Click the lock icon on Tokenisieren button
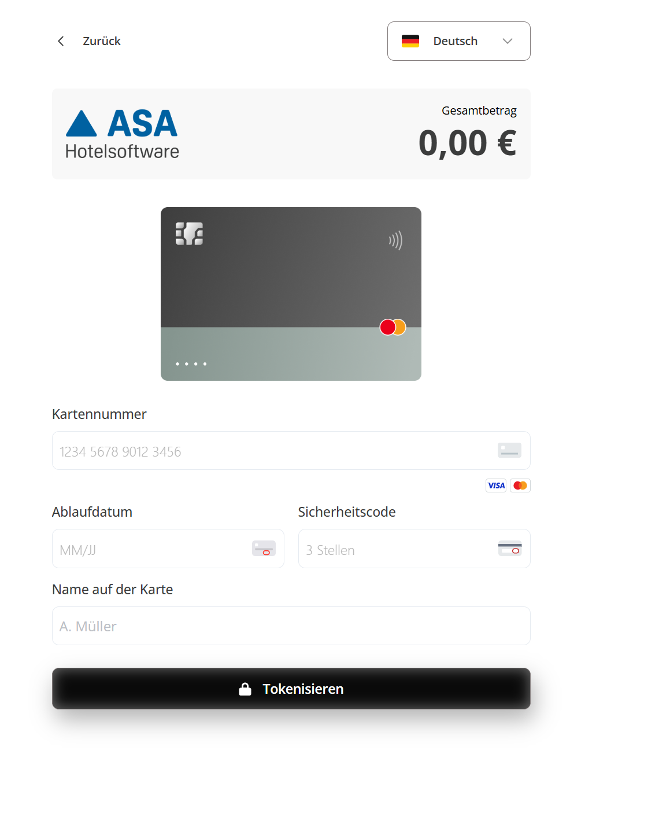 pyautogui.click(x=245, y=689)
